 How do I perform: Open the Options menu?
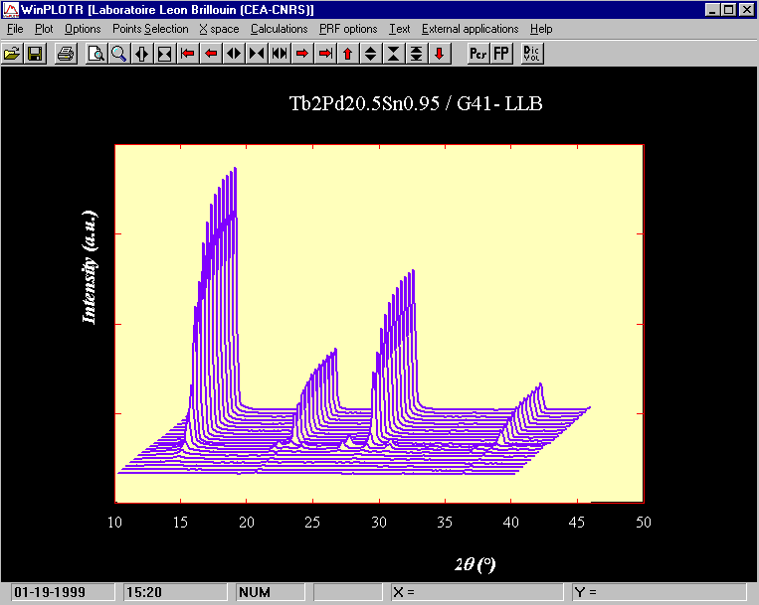[x=83, y=29]
